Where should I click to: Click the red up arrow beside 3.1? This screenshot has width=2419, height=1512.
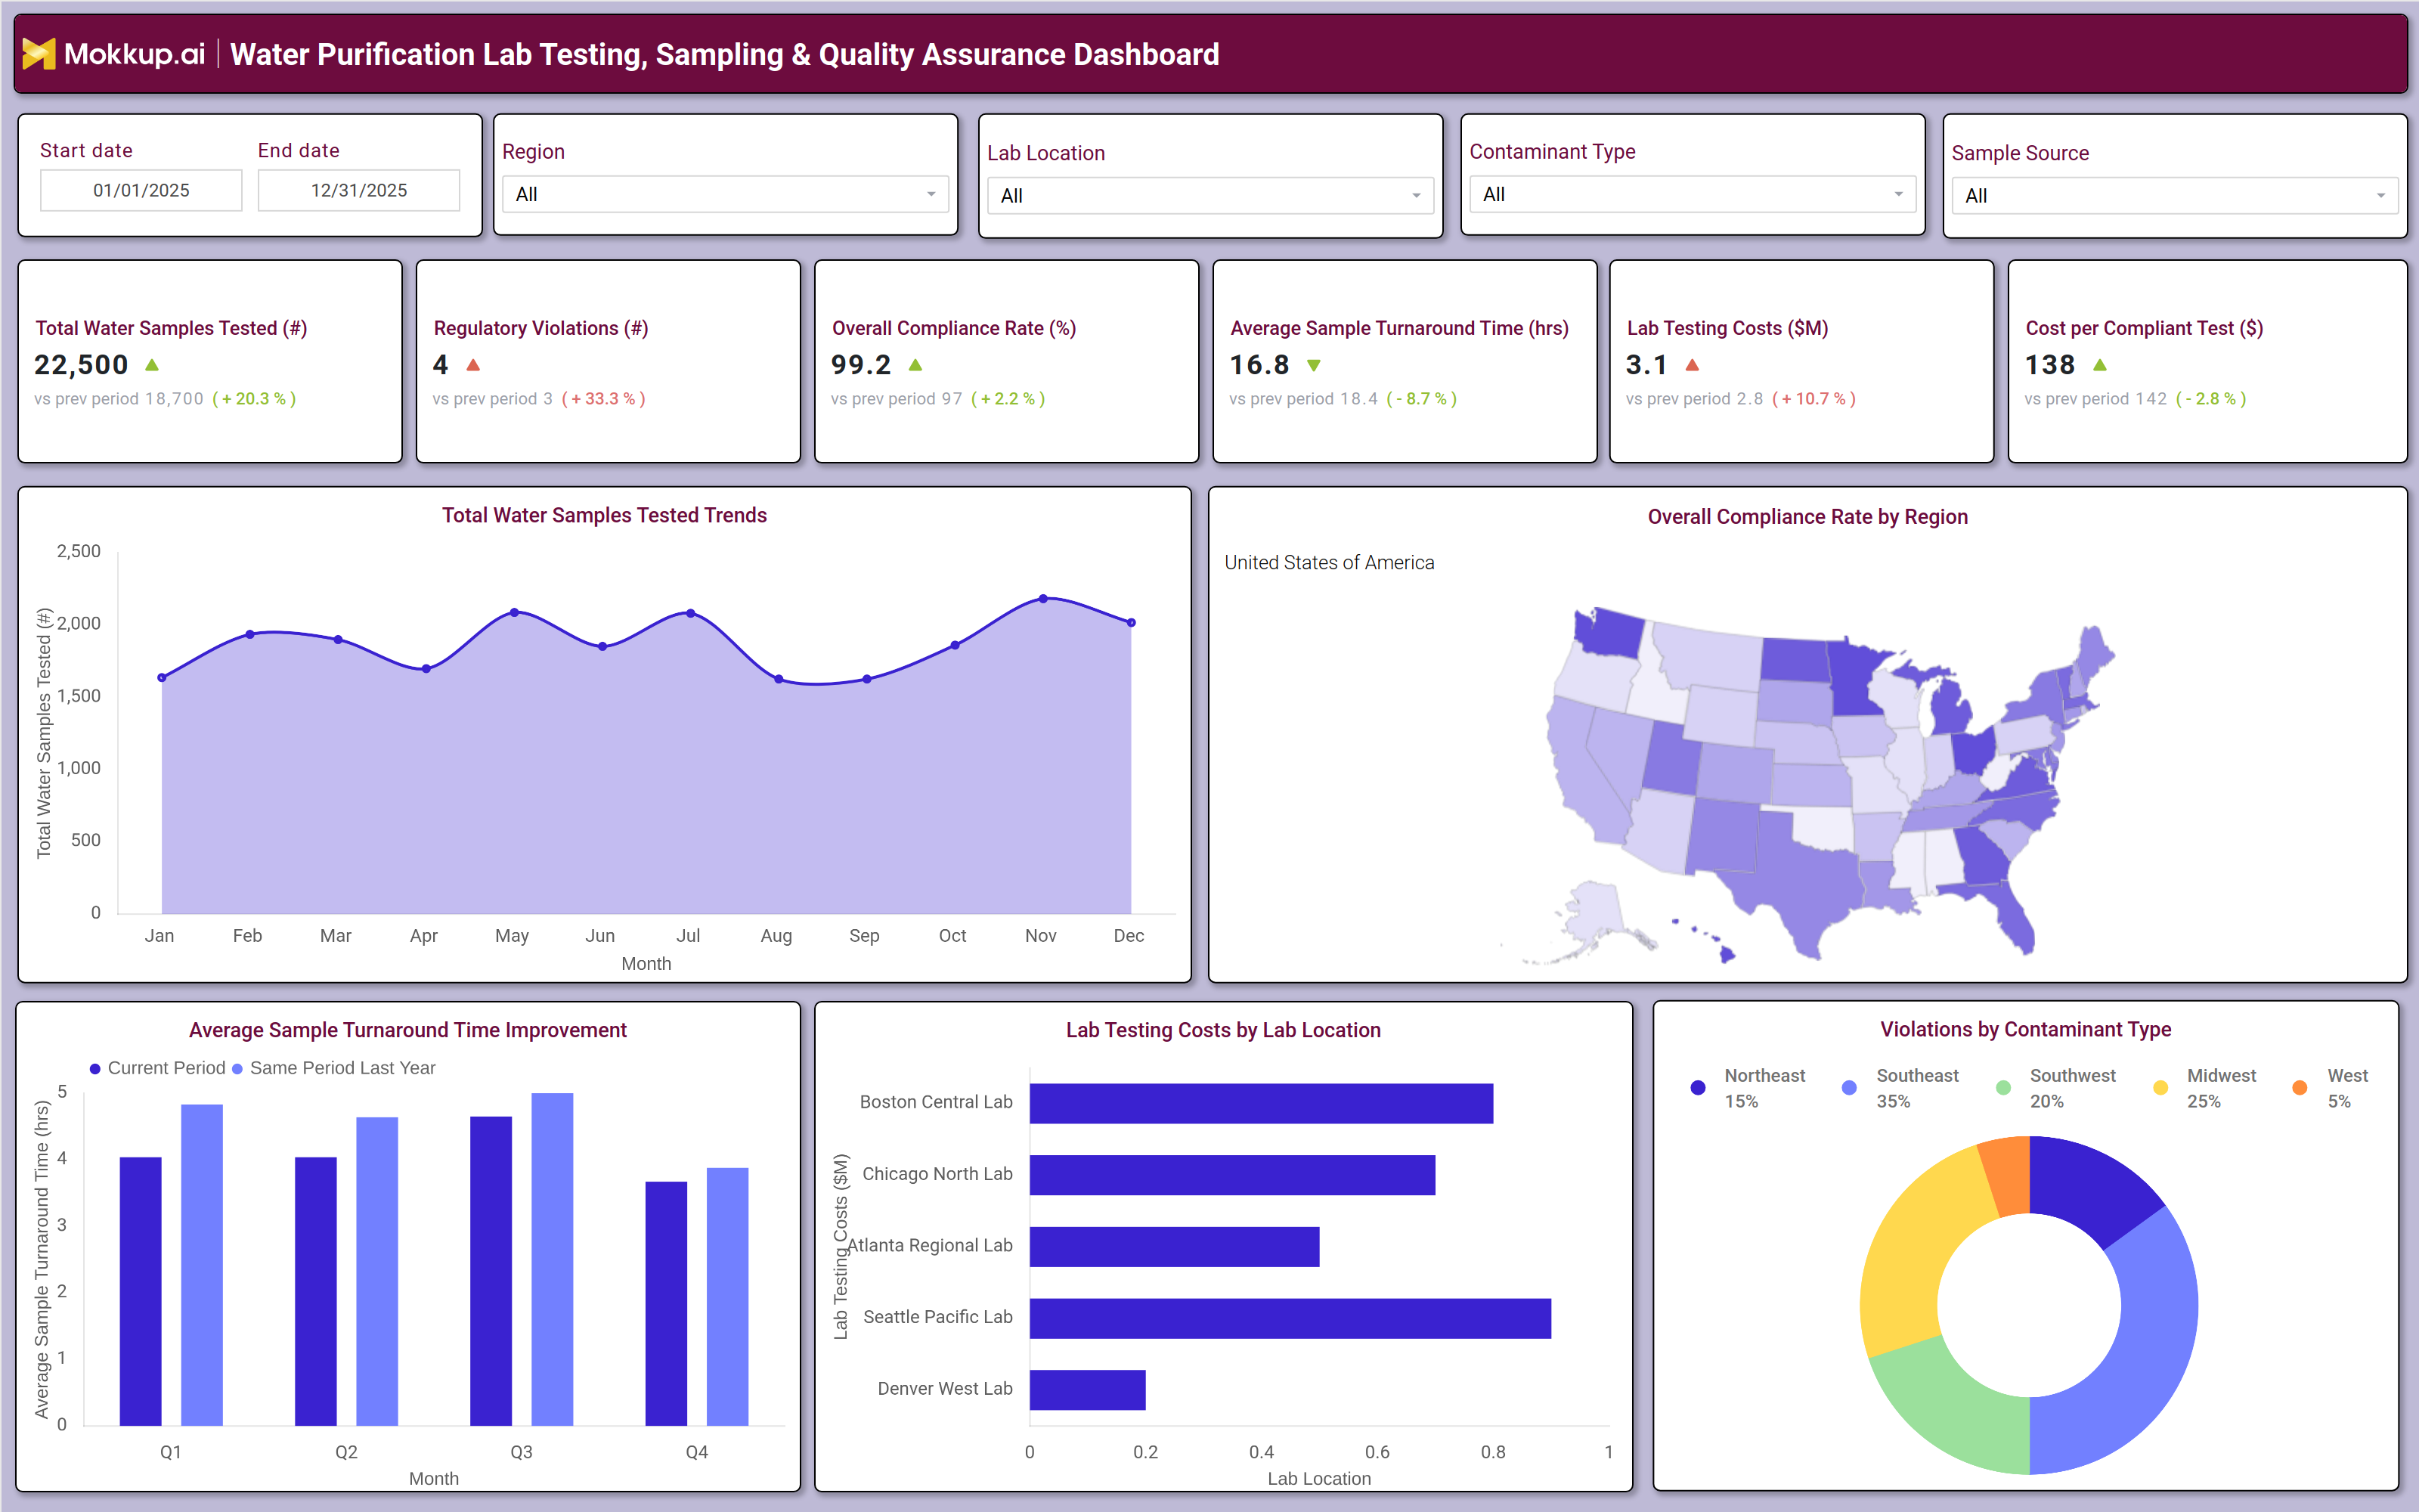(x=1693, y=365)
